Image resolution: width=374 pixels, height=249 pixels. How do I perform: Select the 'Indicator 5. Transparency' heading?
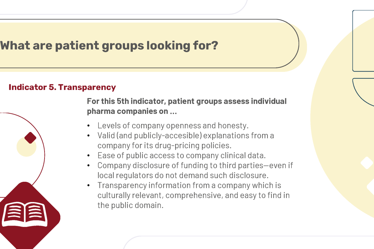tap(62, 87)
